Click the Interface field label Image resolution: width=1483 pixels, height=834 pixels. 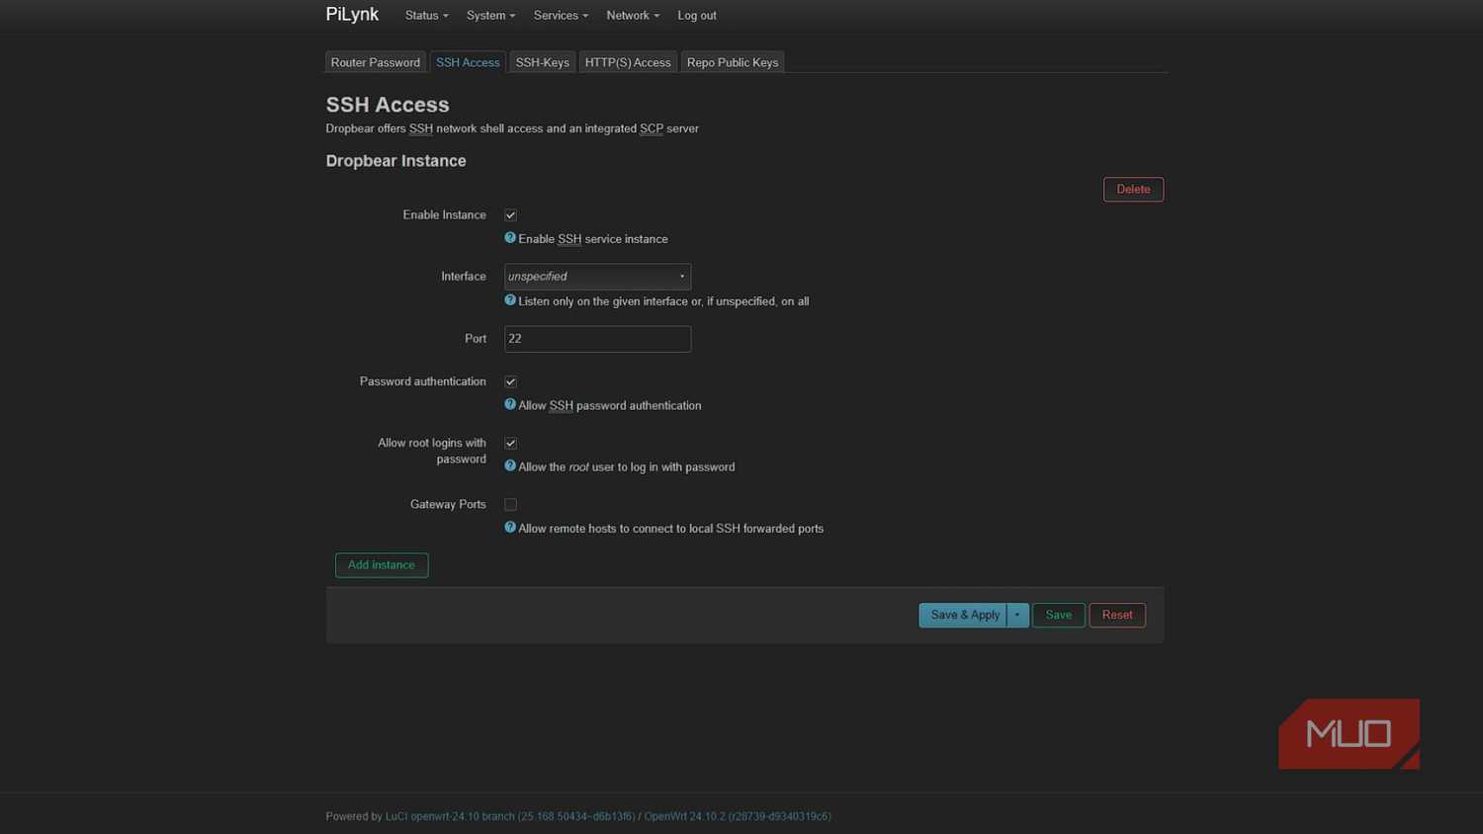click(x=464, y=277)
